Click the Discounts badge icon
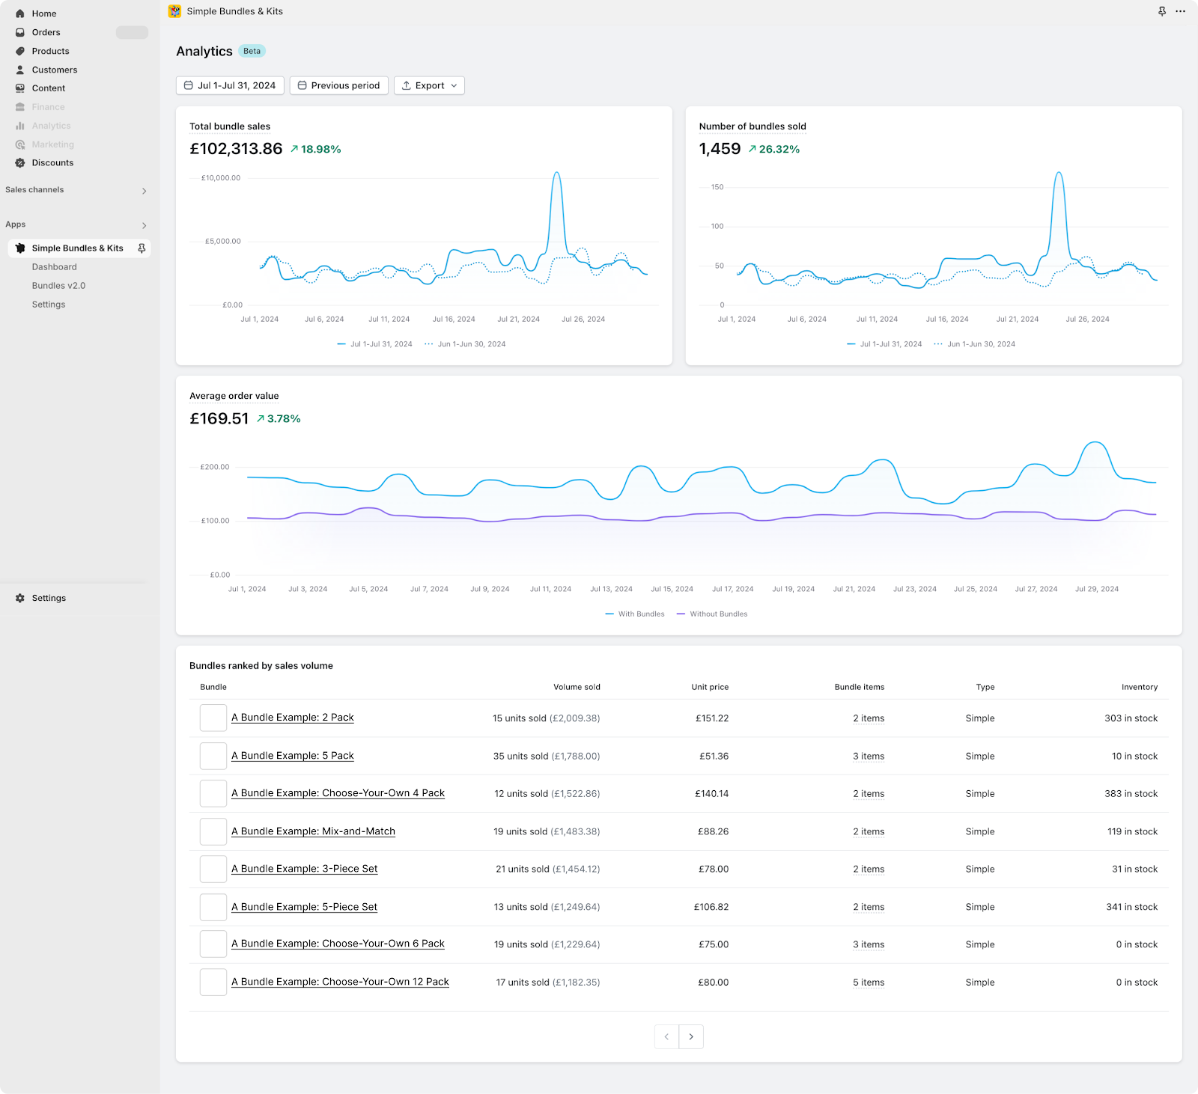 pos(20,162)
